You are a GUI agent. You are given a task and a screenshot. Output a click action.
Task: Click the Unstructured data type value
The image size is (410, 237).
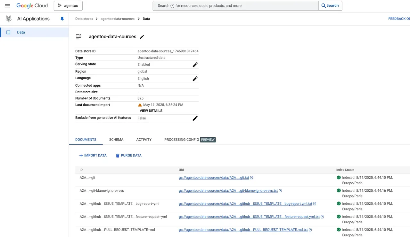[152, 58]
